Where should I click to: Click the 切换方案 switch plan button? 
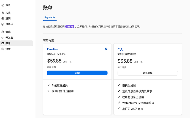pos(148,73)
